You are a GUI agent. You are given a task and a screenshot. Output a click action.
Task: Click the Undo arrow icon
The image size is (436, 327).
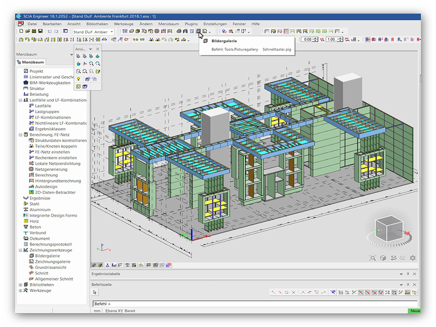click(49, 31)
